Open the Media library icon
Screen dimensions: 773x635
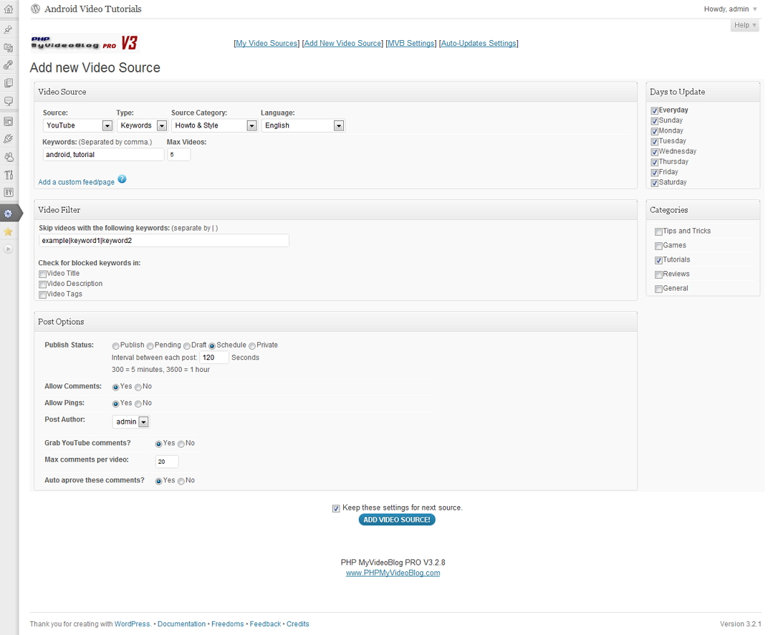tap(9, 48)
